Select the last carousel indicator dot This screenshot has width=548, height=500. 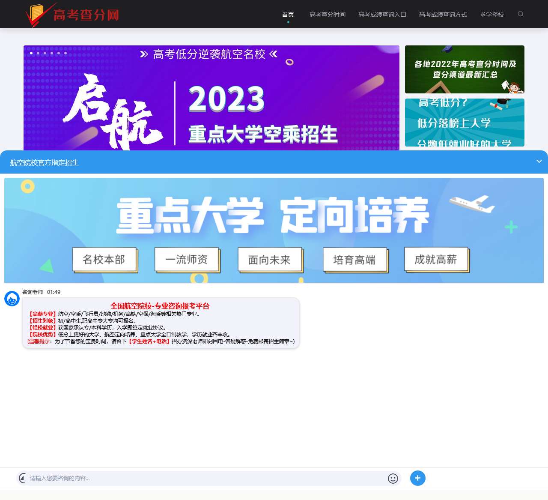(65, 53)
